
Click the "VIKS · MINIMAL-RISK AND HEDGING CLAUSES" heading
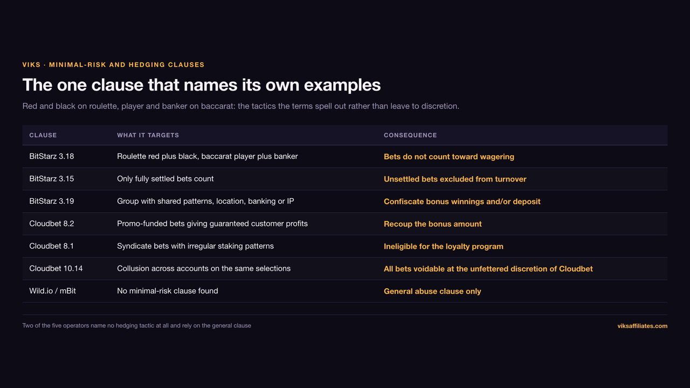pyautogui.click(x=113, y=65)
